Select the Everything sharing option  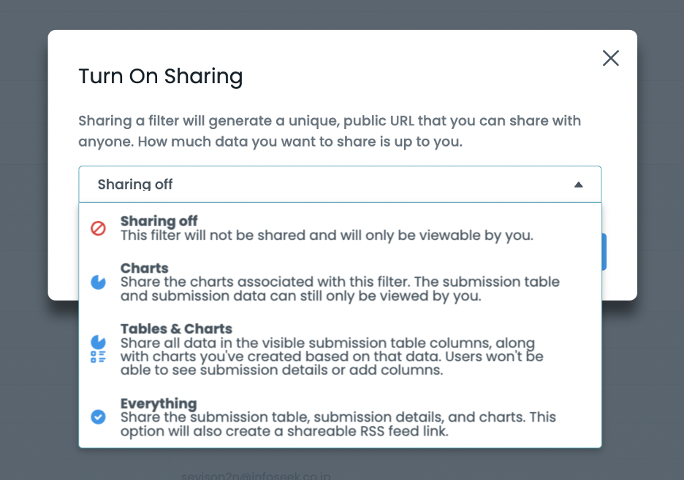[159, 403]
